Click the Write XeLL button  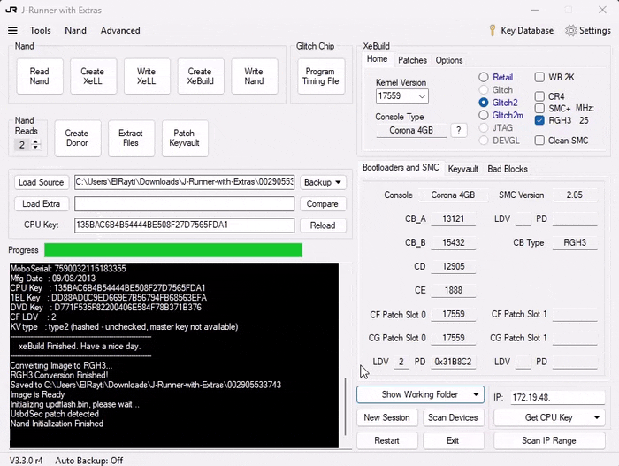(147, 76)
